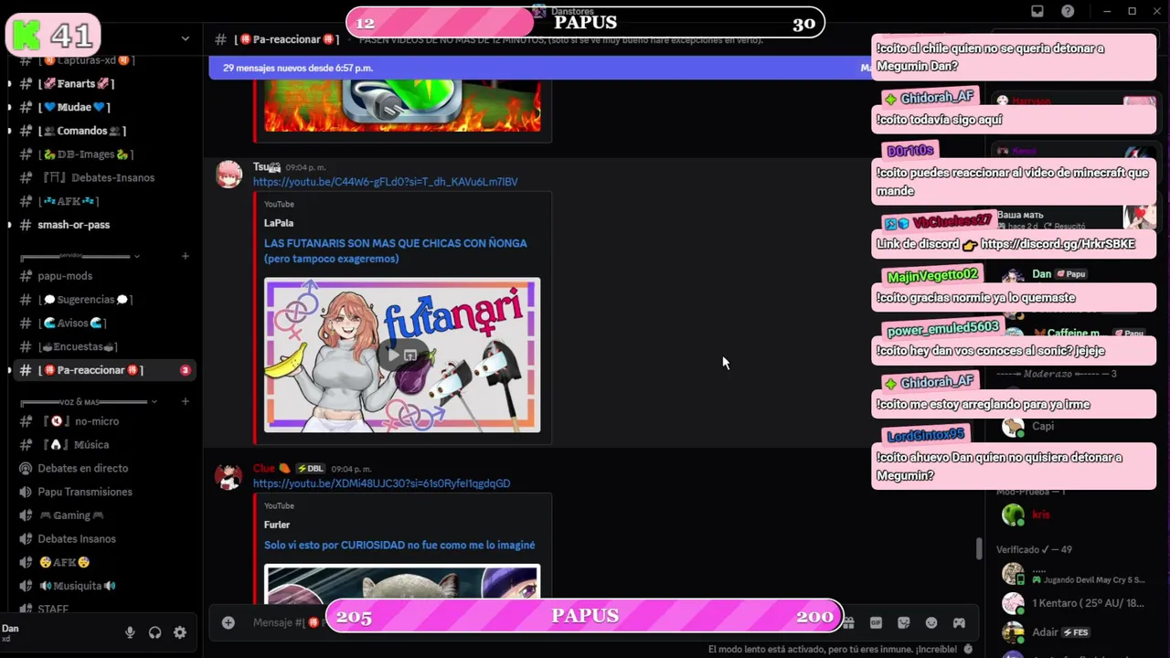Open Clue's profile avatar
1170x658 pixels.
point(229,476)
